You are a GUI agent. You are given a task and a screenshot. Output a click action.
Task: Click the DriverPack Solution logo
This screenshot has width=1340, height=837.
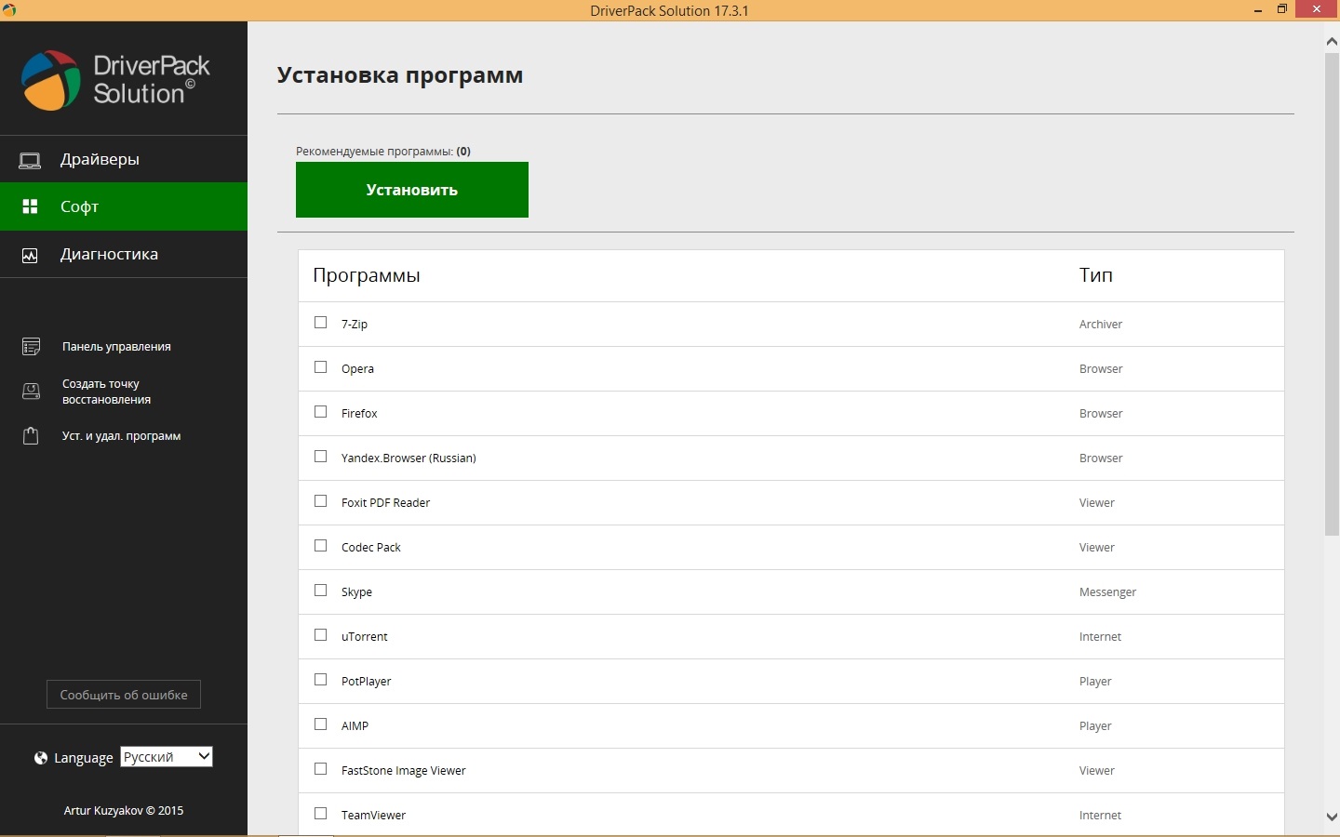tap(115, 80)
